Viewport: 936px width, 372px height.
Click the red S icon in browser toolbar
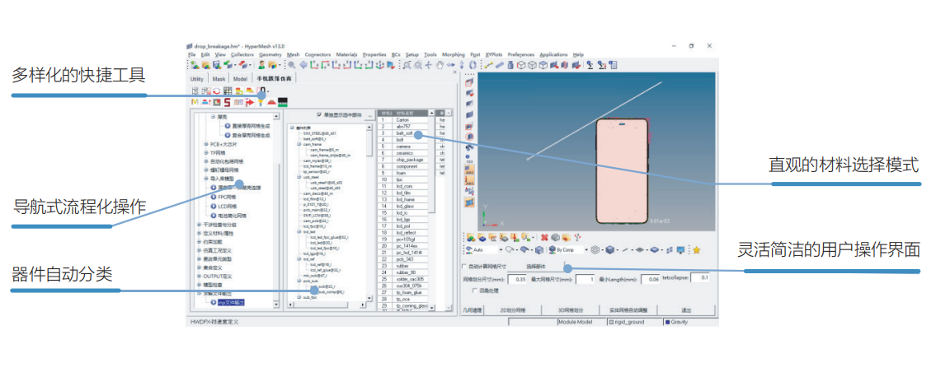[x=226, y=103]
